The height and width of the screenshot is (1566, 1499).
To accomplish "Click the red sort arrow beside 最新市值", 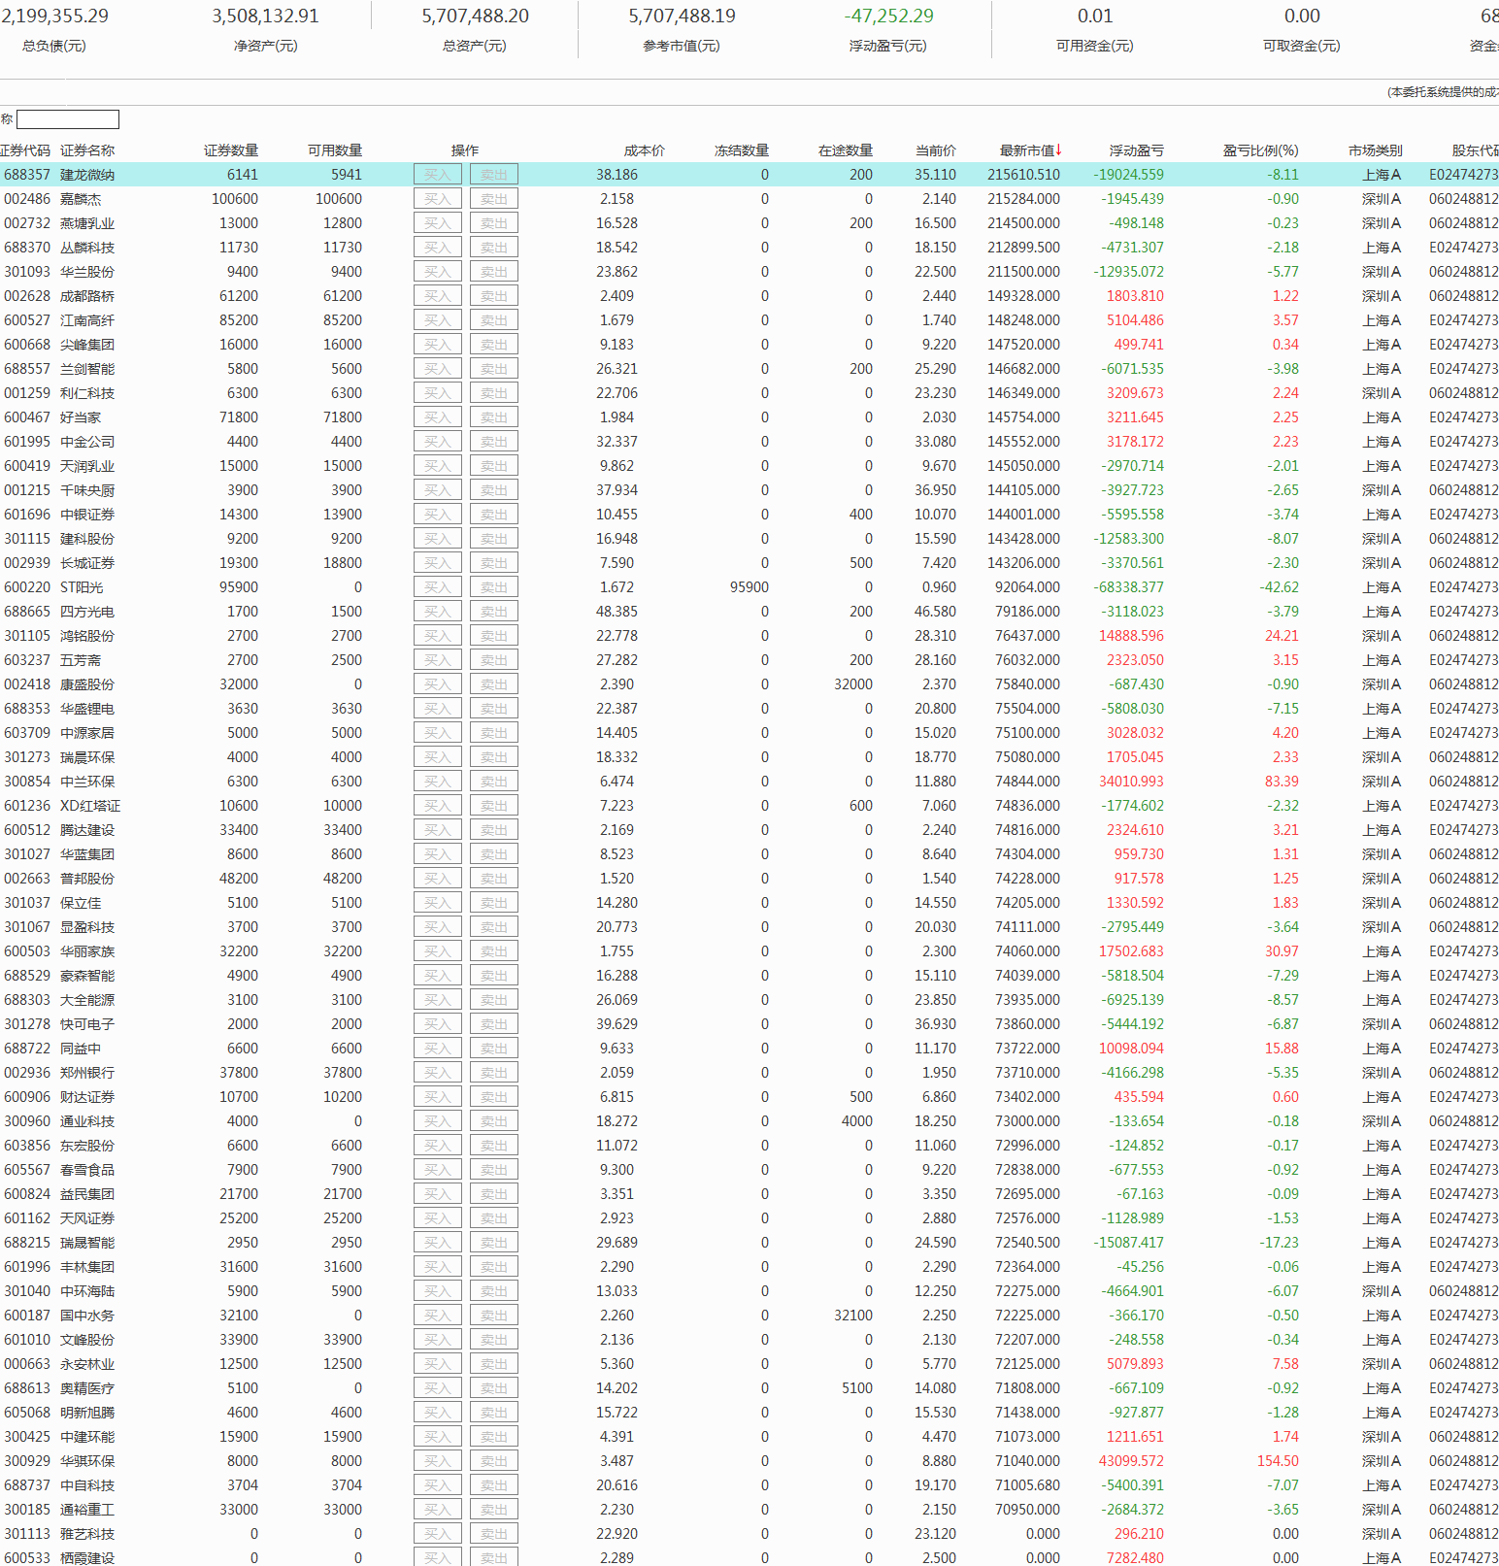I will [1059, 150].
